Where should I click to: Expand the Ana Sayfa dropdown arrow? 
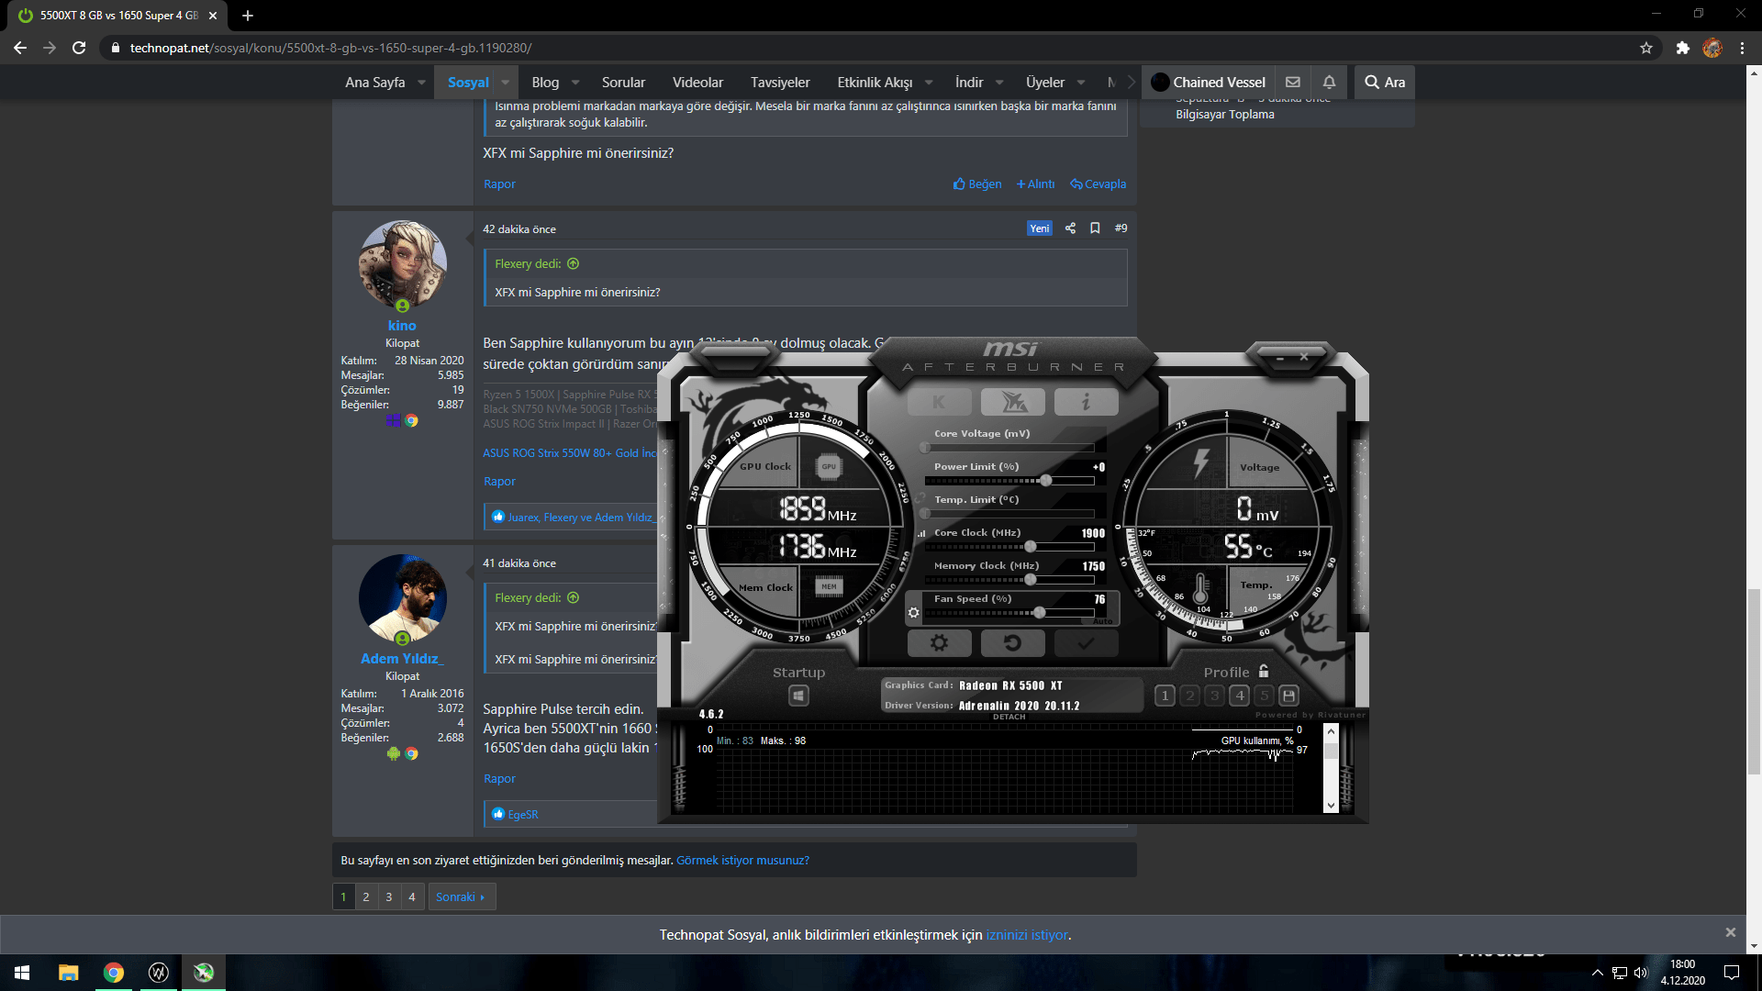point(421,83)
